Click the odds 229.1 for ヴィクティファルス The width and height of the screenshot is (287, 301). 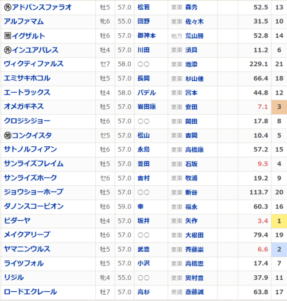point(258,64)
